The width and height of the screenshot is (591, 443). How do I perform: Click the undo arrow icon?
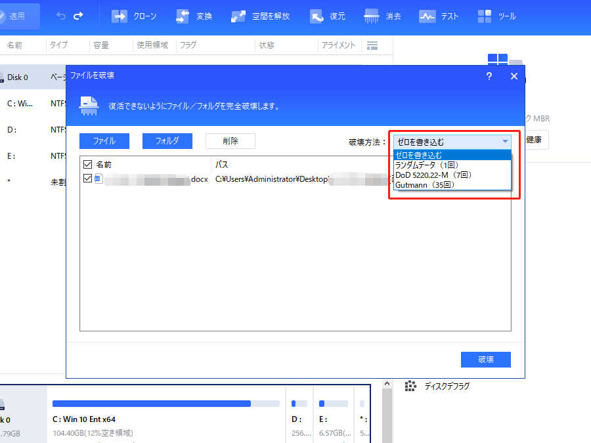coord(61,16)
